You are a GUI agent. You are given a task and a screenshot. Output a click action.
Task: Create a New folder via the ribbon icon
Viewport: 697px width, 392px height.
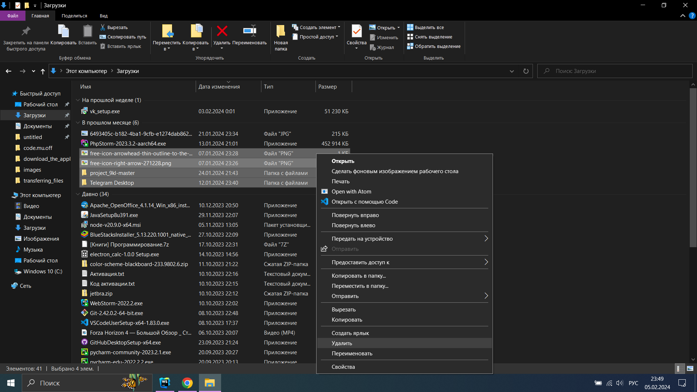(x=281, y=31)
